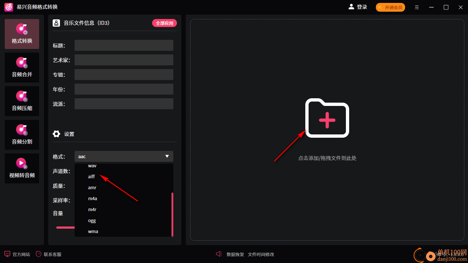
Task: Maximize the application window
Action: 446,7
